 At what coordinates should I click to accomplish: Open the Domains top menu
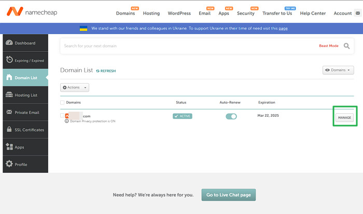coord(125,13)
